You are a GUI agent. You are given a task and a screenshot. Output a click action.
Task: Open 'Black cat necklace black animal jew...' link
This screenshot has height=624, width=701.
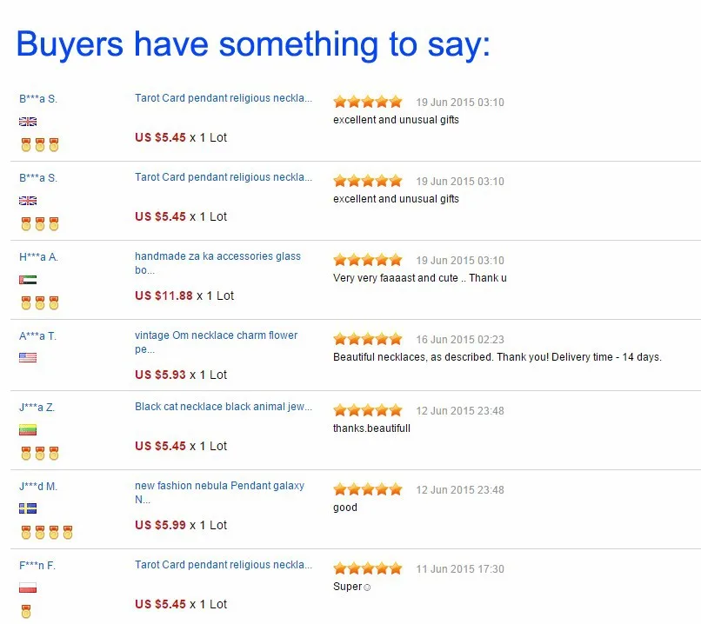224,407
